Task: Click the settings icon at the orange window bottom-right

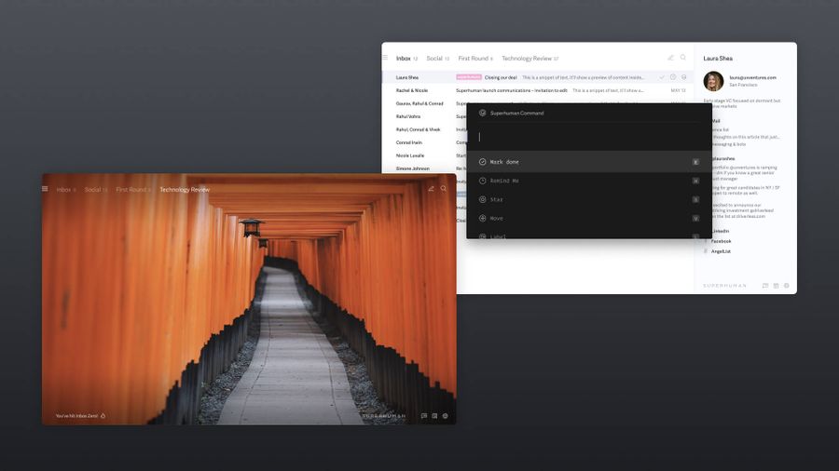Action: click(x=446, y=415)
